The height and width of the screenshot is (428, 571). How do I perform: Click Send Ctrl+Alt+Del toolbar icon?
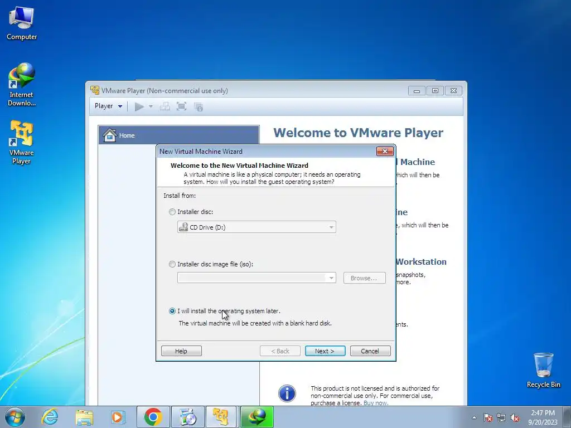click(x=164, y=106)
